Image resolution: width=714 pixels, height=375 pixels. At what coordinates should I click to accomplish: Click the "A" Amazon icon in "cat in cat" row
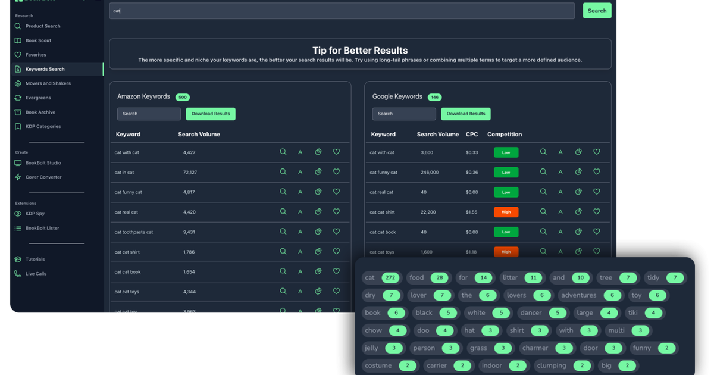pos(300,172)
